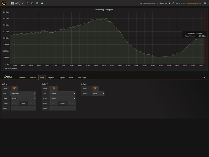This screenshot has height=157, width=209.
Task: Shift time range back with left arrow
Action: pos(158,3)
